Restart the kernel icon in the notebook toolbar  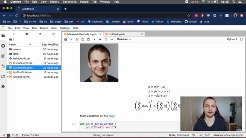tap(106, 39)
